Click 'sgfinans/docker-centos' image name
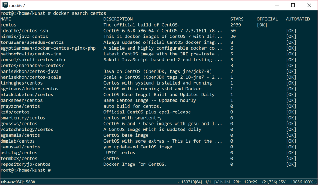318x185 pixels. (x=30, y=89)
